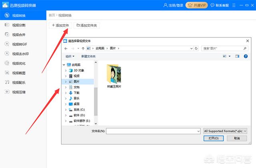Select 文档 folder in the tree
The width and height of the screenshot is (256, 168).
click(76, 87)
